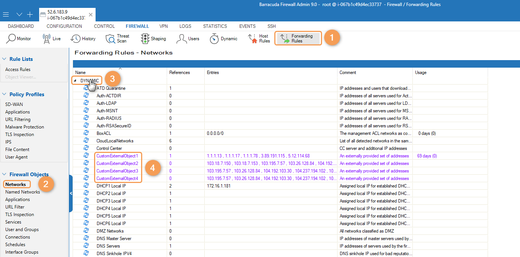Click the Live antenna icon

tap(47, 39)
